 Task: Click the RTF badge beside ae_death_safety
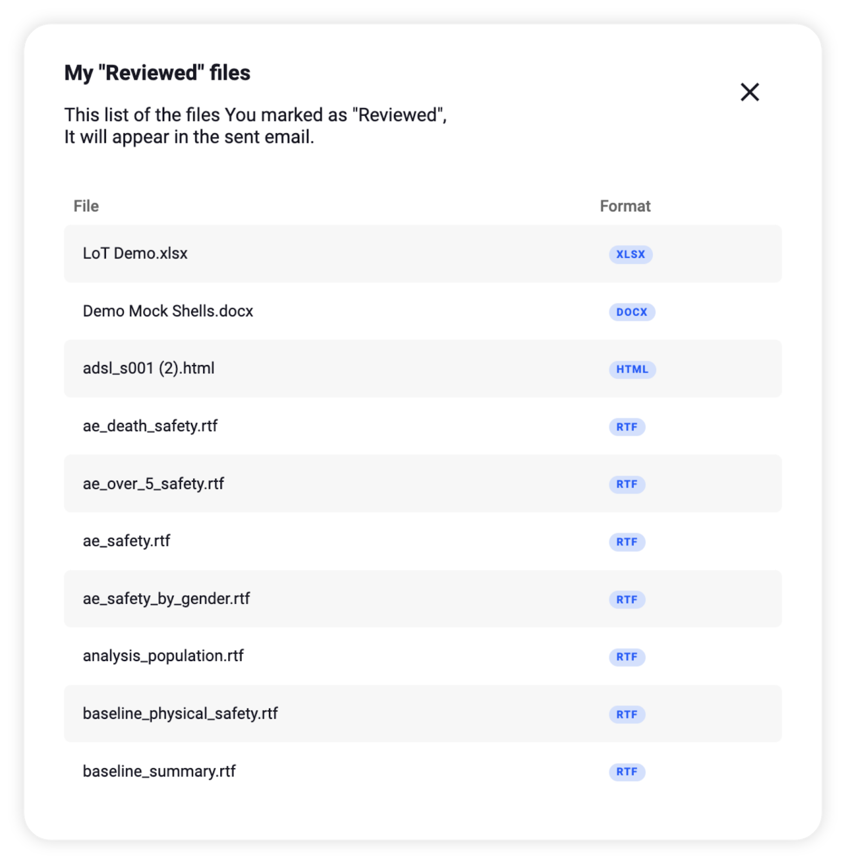pos(626,427)
